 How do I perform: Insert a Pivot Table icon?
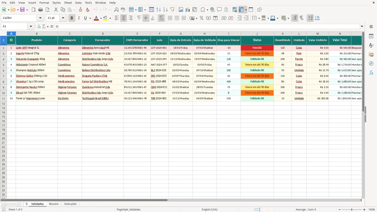[195, 10]
